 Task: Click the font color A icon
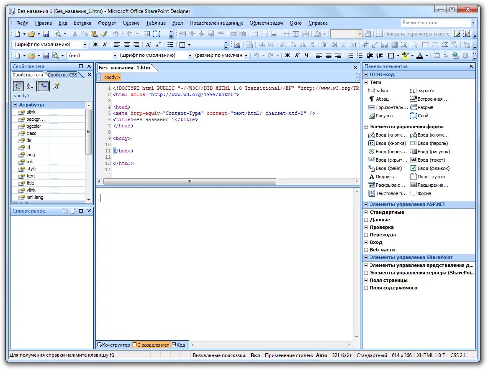pos(420,56)
